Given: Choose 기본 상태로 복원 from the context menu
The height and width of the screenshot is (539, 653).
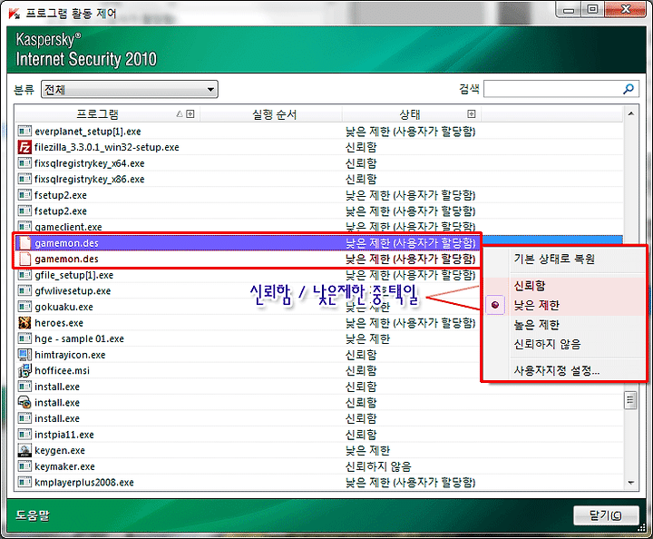Looking at the screenshot, I should [554, 260].
